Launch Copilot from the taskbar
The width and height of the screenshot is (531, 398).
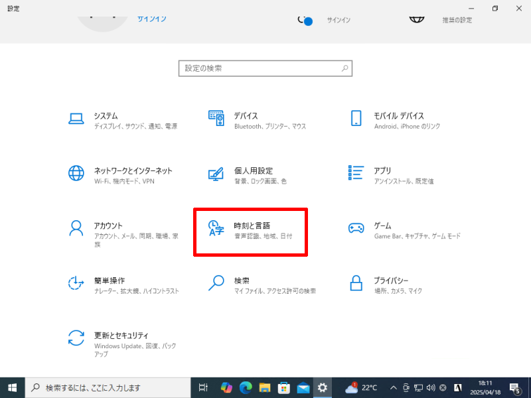point(226,387)
